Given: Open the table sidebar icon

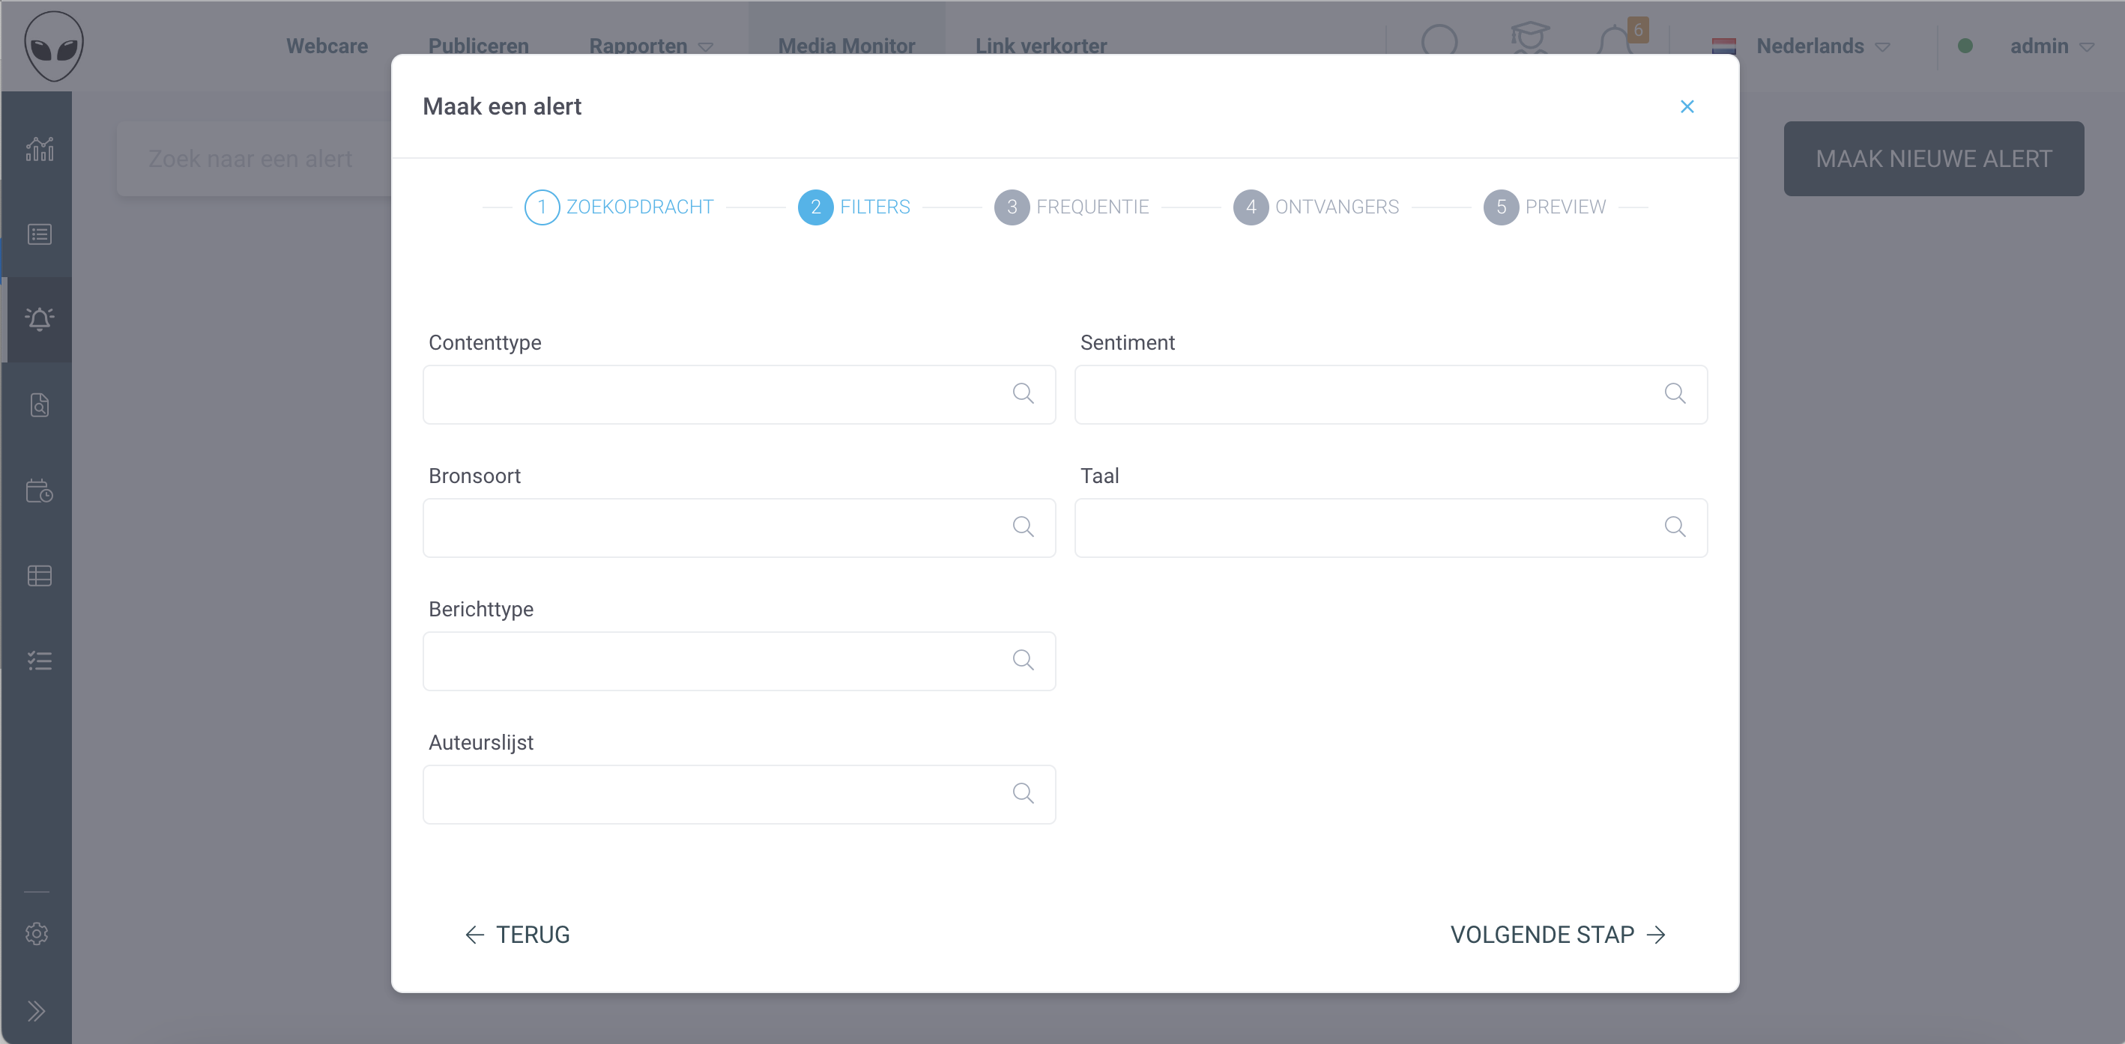Looking at the screenshot, I should pos(40,576).
